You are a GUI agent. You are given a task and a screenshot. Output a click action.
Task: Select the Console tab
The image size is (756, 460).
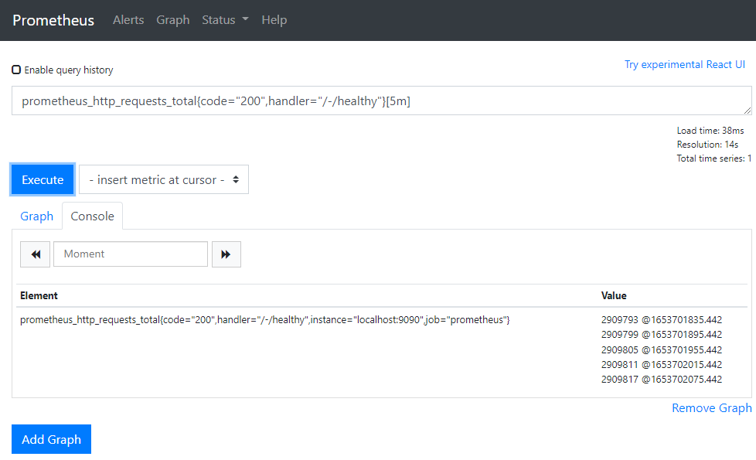(92, 216)
